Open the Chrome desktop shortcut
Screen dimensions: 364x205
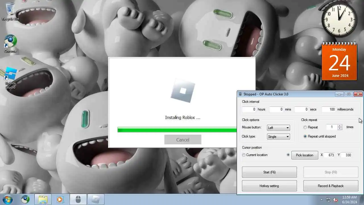(x=11, y=44)
